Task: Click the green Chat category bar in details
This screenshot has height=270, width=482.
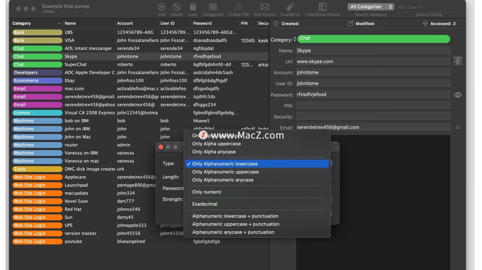Action: coord(374,39)
